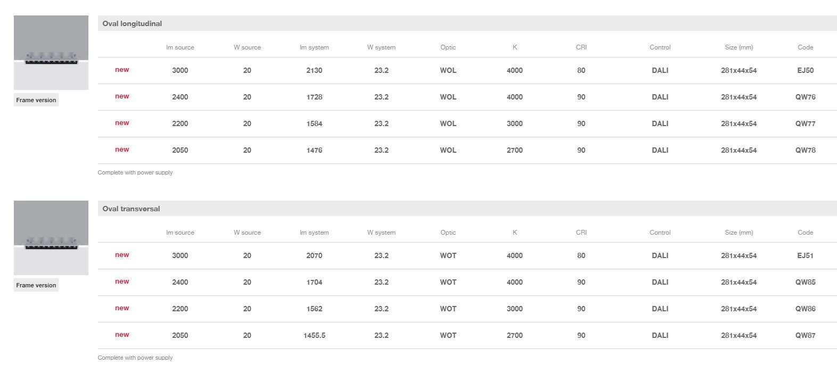This screenshot has width=837, height=381.
Task: Click the Oval longitudinal section header
Action: click(x=132, y=23)
